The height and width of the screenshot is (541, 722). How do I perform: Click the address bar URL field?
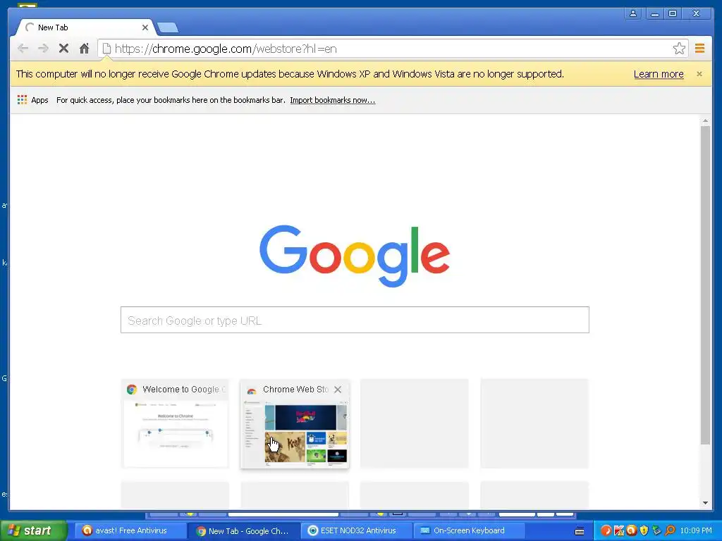click(x=391, y=49)
